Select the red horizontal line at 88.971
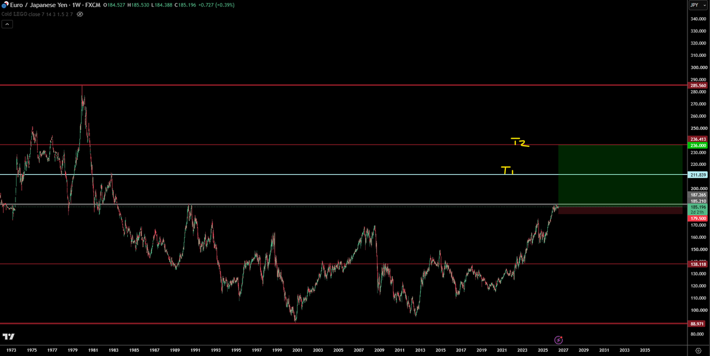710x356 pixels. 343,323
